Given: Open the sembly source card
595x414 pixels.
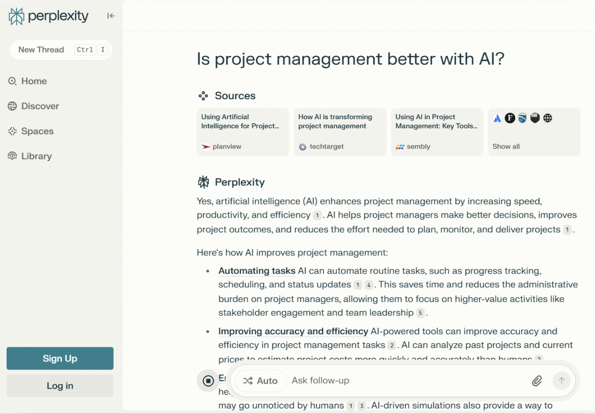Looking at the screenshot, I should [x=437, y=132].
